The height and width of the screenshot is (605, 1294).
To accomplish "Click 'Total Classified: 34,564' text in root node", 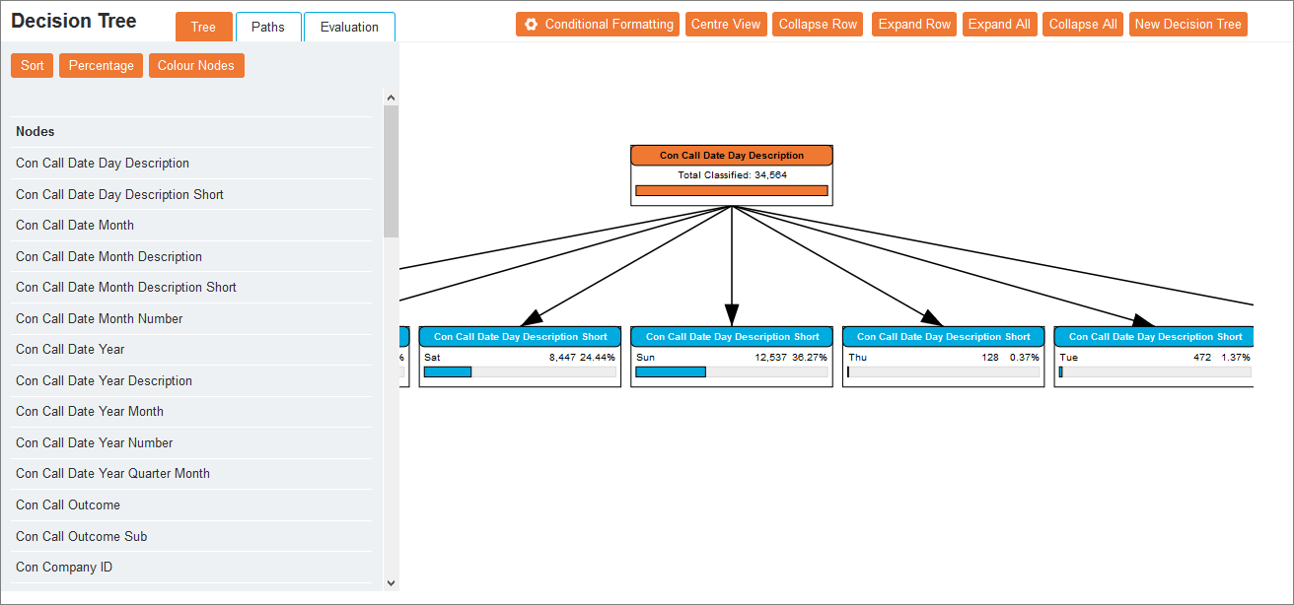I will click(x=732, y=175).
